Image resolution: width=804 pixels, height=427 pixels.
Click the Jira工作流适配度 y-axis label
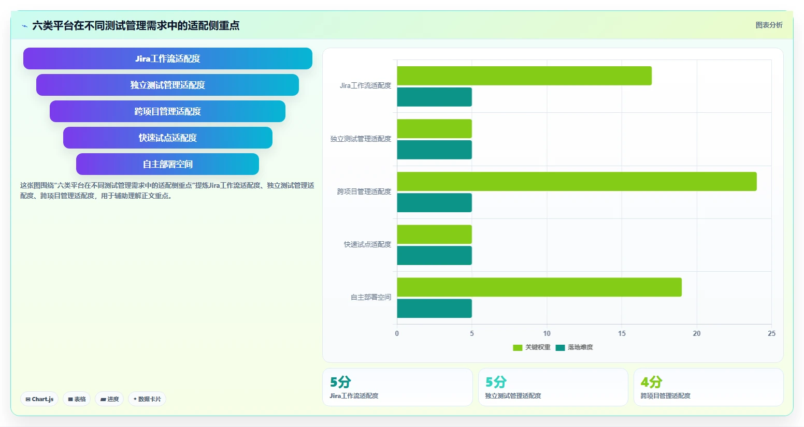click(x=365, y=86)
